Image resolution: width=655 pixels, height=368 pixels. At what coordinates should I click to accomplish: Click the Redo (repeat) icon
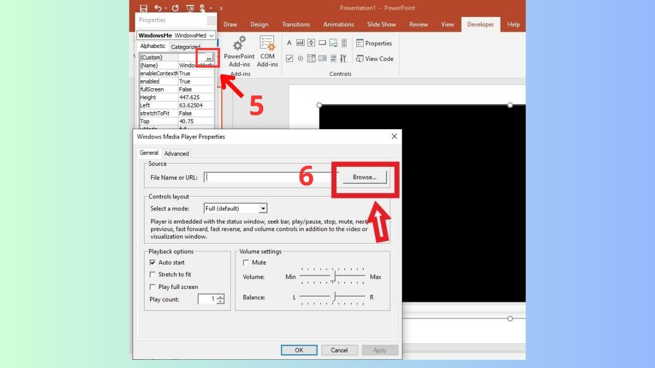(x=175, y=8)
